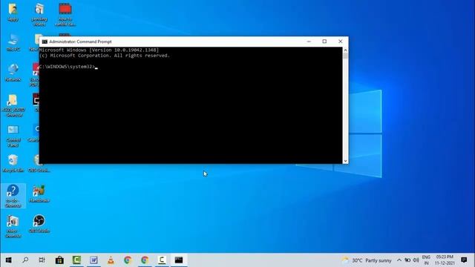Close the Administrator Command Prompt window
Screen dimensions: 475x267
pos(340,42)
